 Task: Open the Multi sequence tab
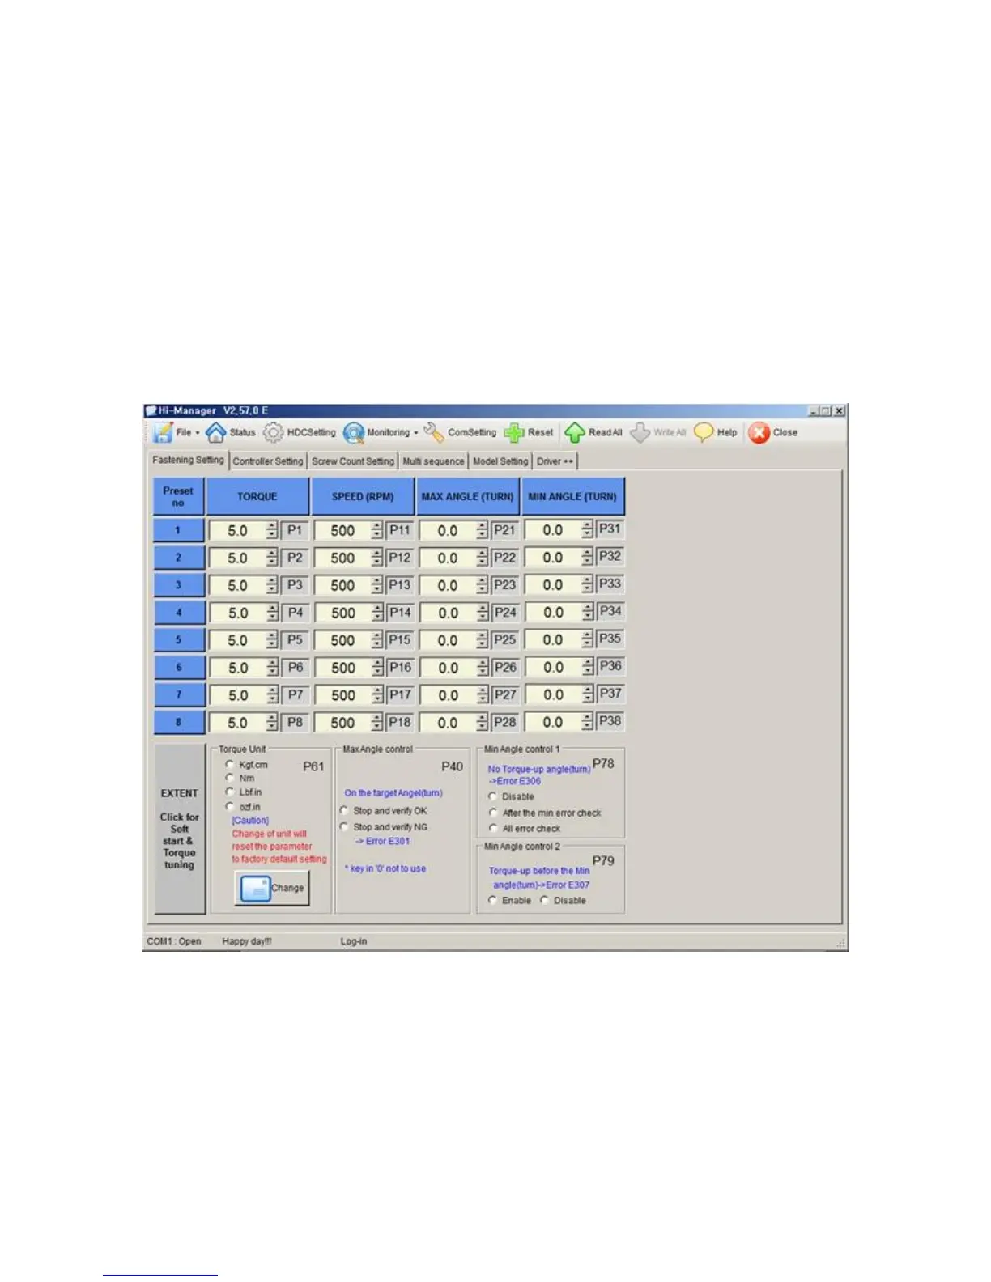[433, 461]
